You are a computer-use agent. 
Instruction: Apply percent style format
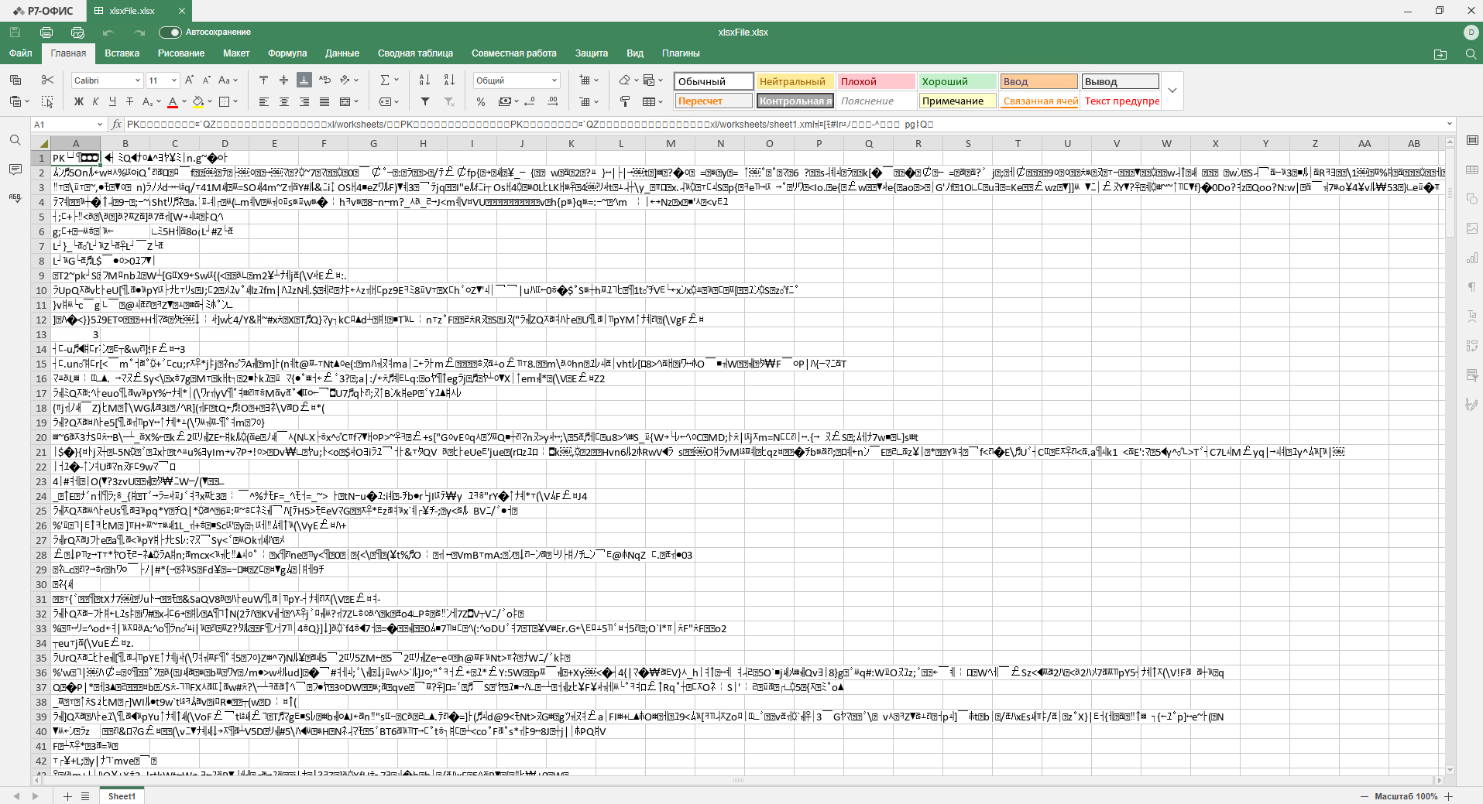(x=481, y=101)
